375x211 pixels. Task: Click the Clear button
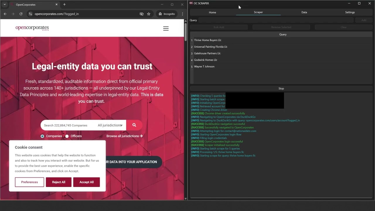pyautogui.click(x=344, y=27)
